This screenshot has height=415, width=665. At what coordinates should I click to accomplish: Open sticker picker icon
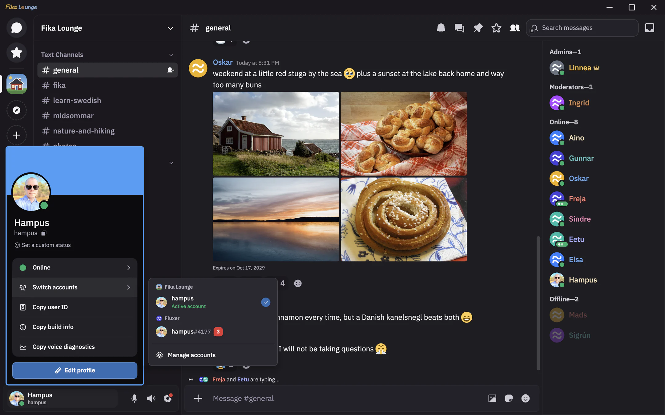(x=509, y=398)
